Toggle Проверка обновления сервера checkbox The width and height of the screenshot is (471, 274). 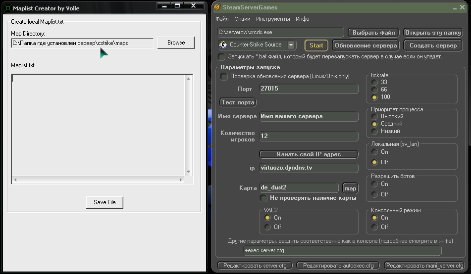pos(224,77)
